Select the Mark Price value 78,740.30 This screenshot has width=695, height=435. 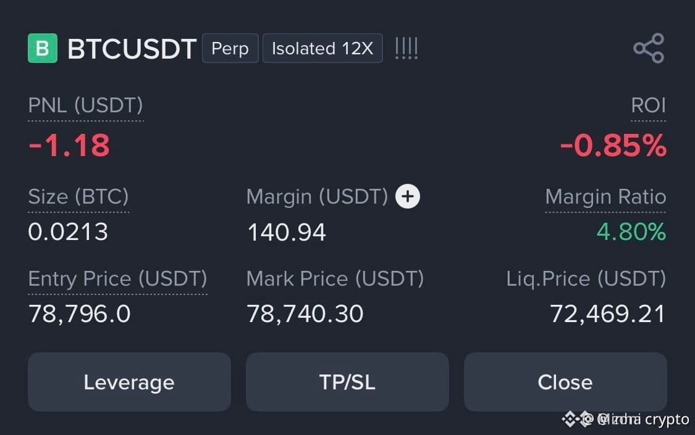305,313
